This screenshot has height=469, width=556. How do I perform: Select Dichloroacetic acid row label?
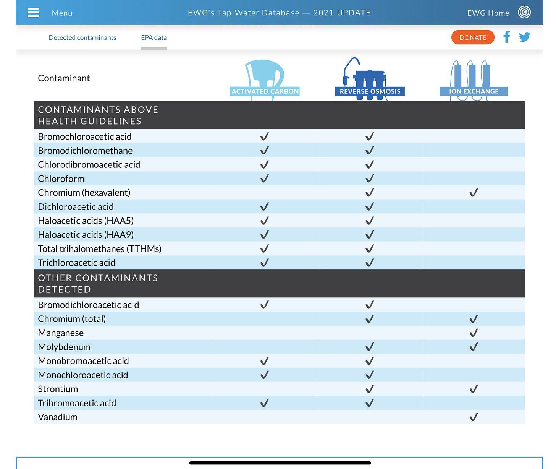(76, 207)
